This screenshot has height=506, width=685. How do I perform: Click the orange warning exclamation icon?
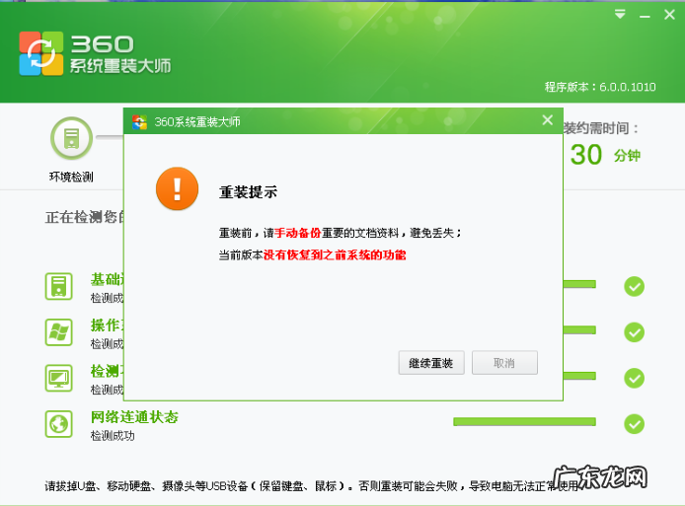click(177, 188)
